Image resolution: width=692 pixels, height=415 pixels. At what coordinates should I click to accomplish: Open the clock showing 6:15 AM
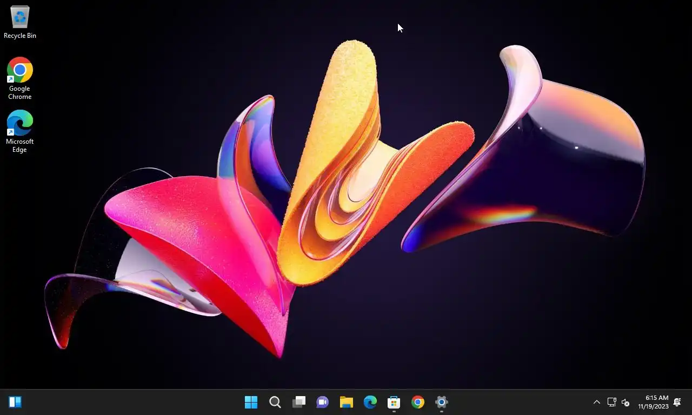[x=653, y=402]
